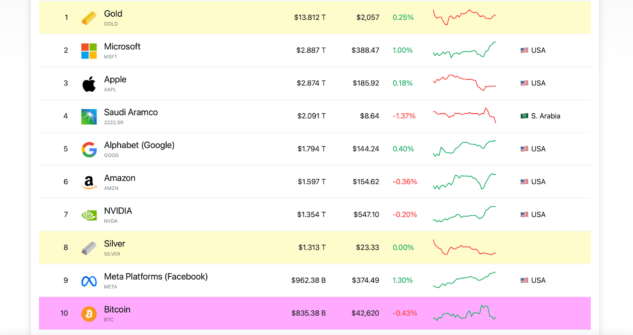Click the USA flag in Apple row
The image size is (633, 335).
524,83
